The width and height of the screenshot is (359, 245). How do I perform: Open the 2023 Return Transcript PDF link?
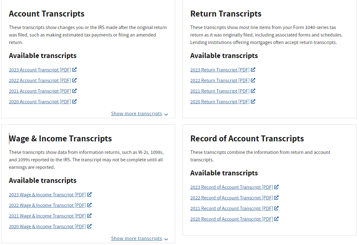[220, 70]
